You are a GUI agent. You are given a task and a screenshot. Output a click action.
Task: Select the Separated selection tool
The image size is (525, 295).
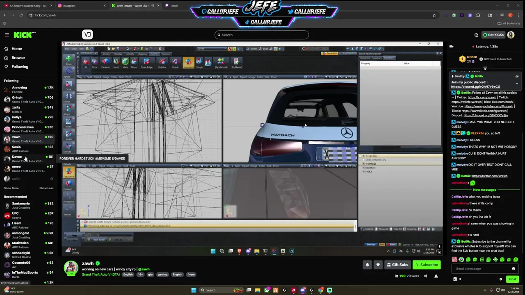coord(188,62)
